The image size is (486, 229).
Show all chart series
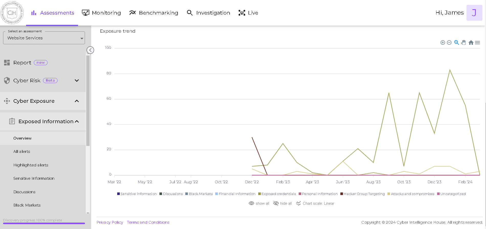coord(259,203)
